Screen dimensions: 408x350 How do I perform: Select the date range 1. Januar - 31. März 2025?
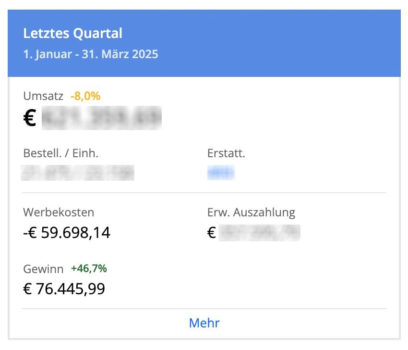[91, 54]
